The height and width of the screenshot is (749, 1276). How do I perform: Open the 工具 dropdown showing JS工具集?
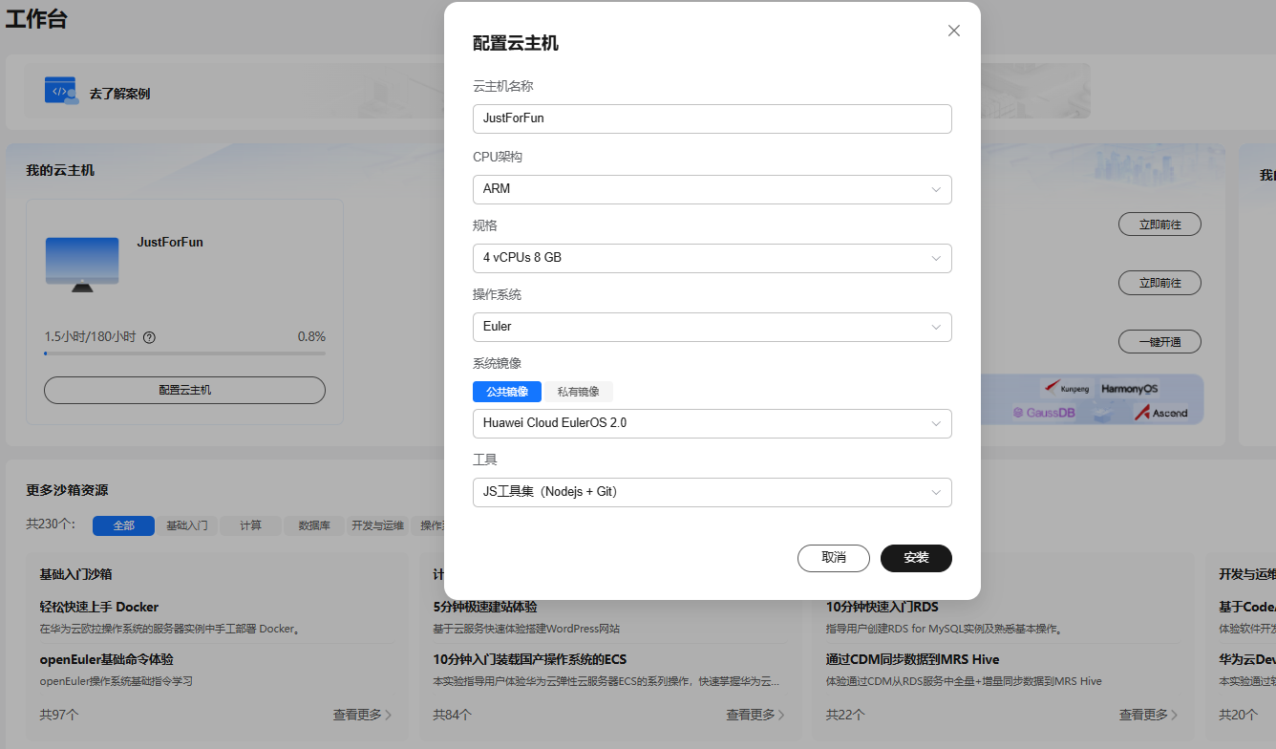(712, 492)
